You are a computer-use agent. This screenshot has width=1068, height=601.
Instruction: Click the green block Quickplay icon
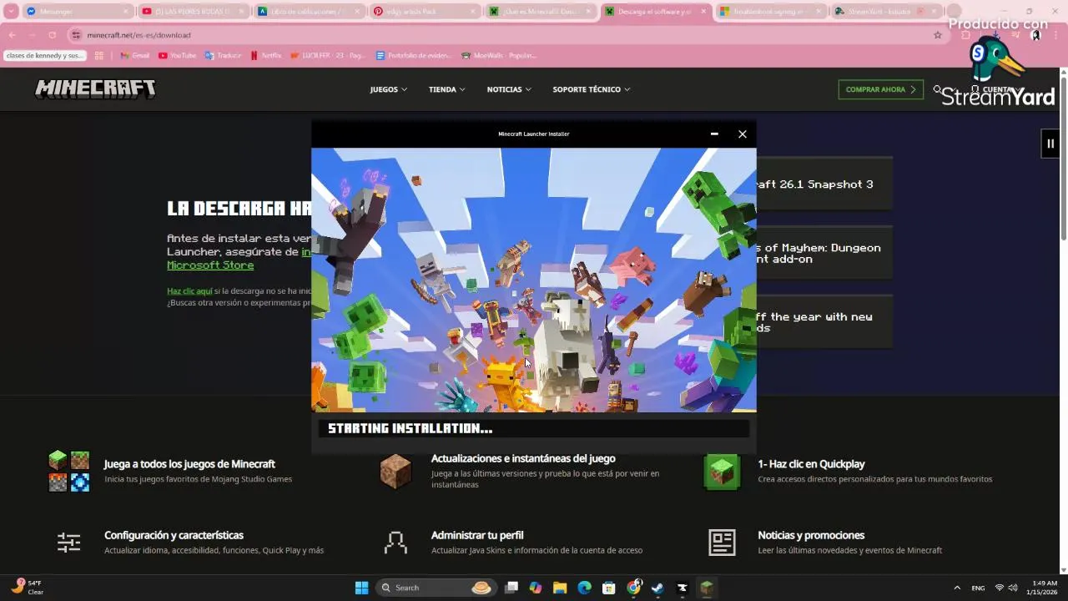[x=722, y=472]
